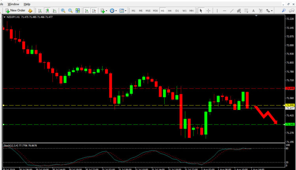Screen dimensions: 296x170
Task: Select the H4 timeframe
Action: coord(170,11)
